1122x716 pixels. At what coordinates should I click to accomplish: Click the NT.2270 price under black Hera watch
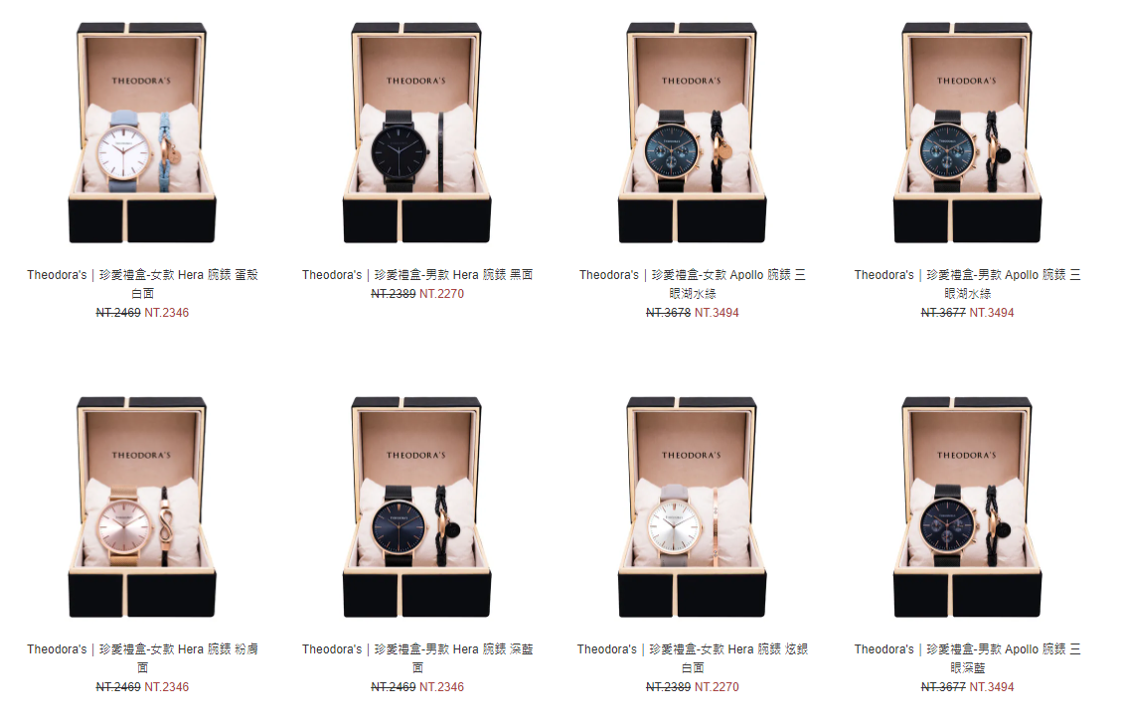[441, 294]
